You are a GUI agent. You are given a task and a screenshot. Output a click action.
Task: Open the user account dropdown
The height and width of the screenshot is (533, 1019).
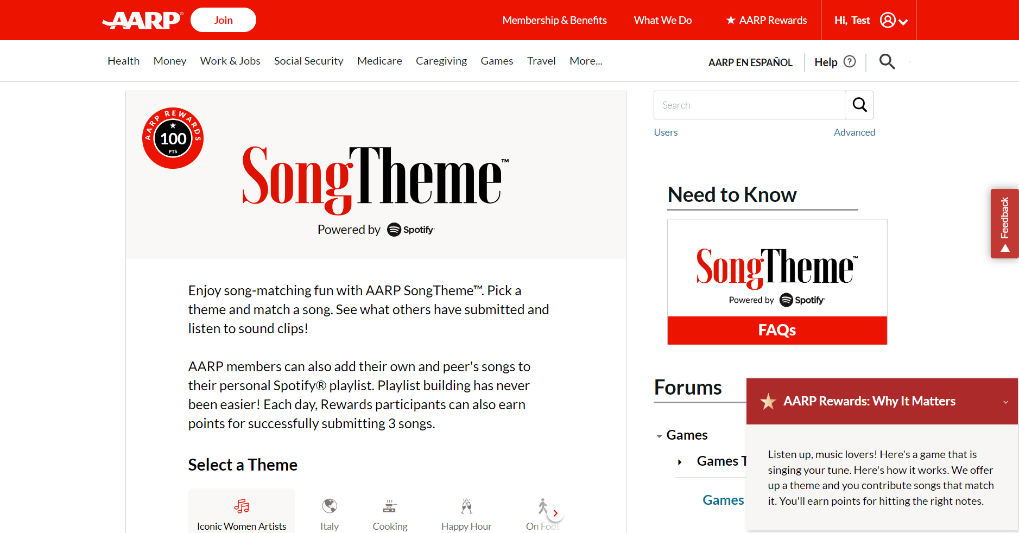pyautogui.click(x=894, y=21)
